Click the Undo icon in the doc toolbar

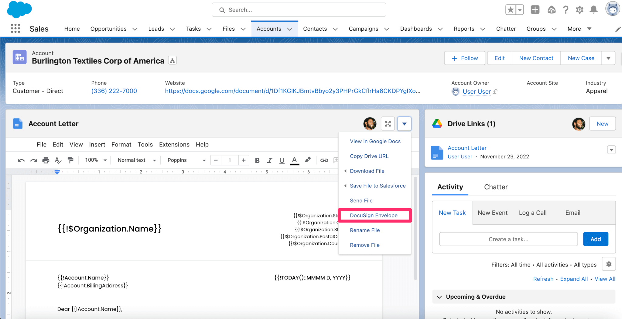pyautogui.click(x=21, y=160)
